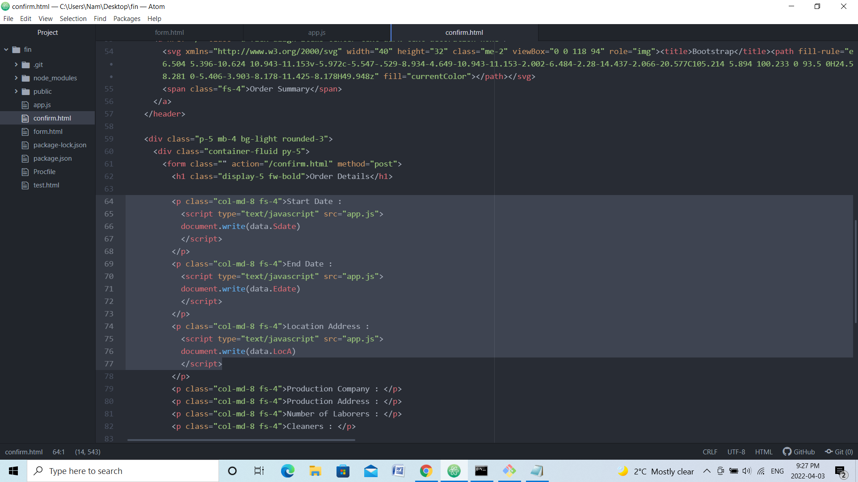Switch to the form.html tab
Image resolution: width=858 pixels, height=482 pixels.
click(x=169, y=33)
